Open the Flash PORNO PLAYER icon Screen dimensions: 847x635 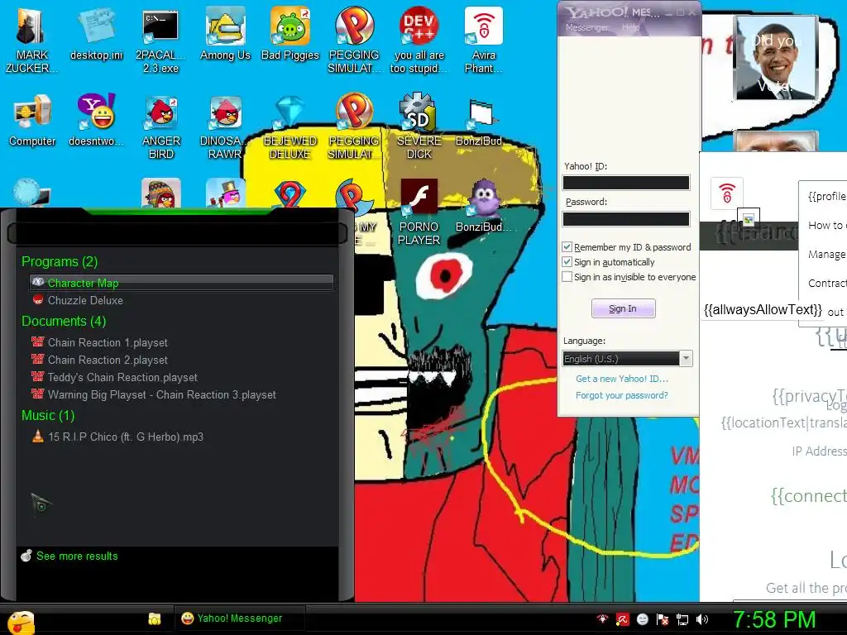pyautogui.click(x=419, y=212)
